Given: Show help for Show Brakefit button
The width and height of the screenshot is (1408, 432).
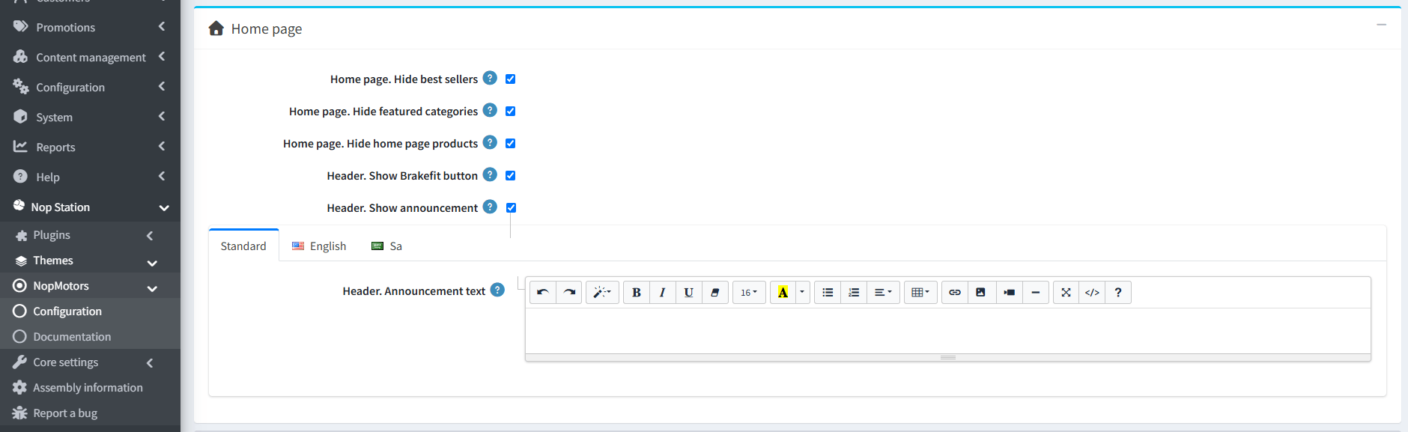Looking at the screenshot, I should pos(490,174).
